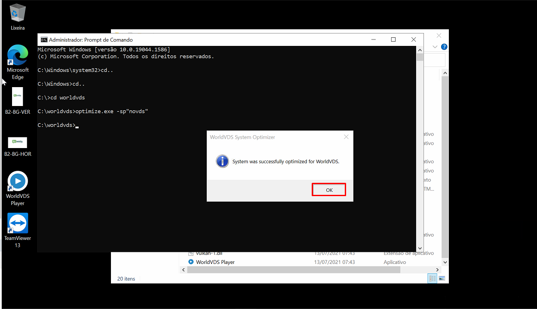
Task: Select the B2-BG-VER desktop file
Action: point(18,101)
